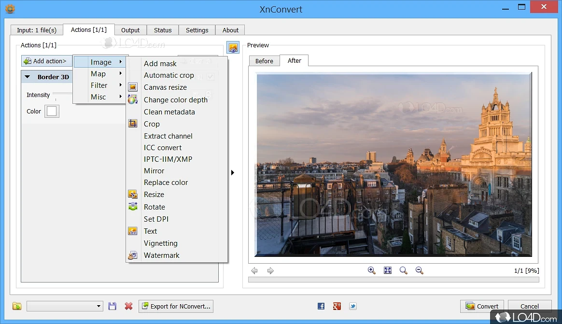
Task: Expand the Map submenu
Action: tap(99, 73)
